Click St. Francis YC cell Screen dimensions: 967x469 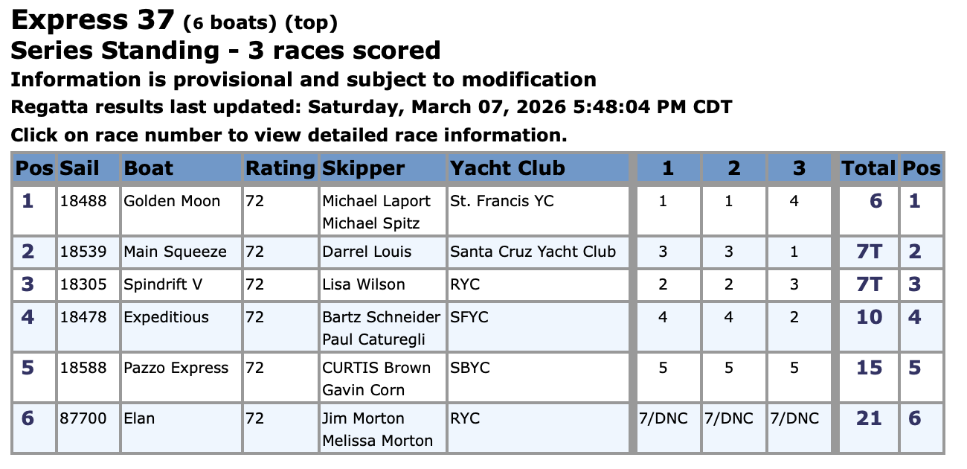pos(501,201)
